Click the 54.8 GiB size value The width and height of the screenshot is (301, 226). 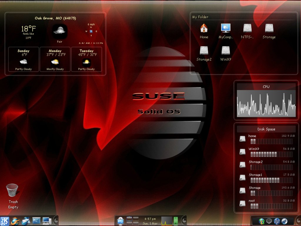coord(289,162)
